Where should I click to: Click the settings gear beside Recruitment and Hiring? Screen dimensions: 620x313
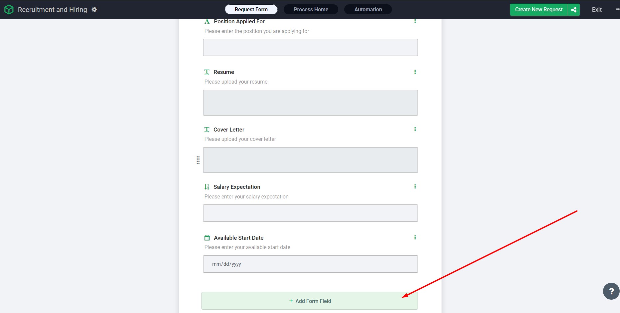(94, 10)
